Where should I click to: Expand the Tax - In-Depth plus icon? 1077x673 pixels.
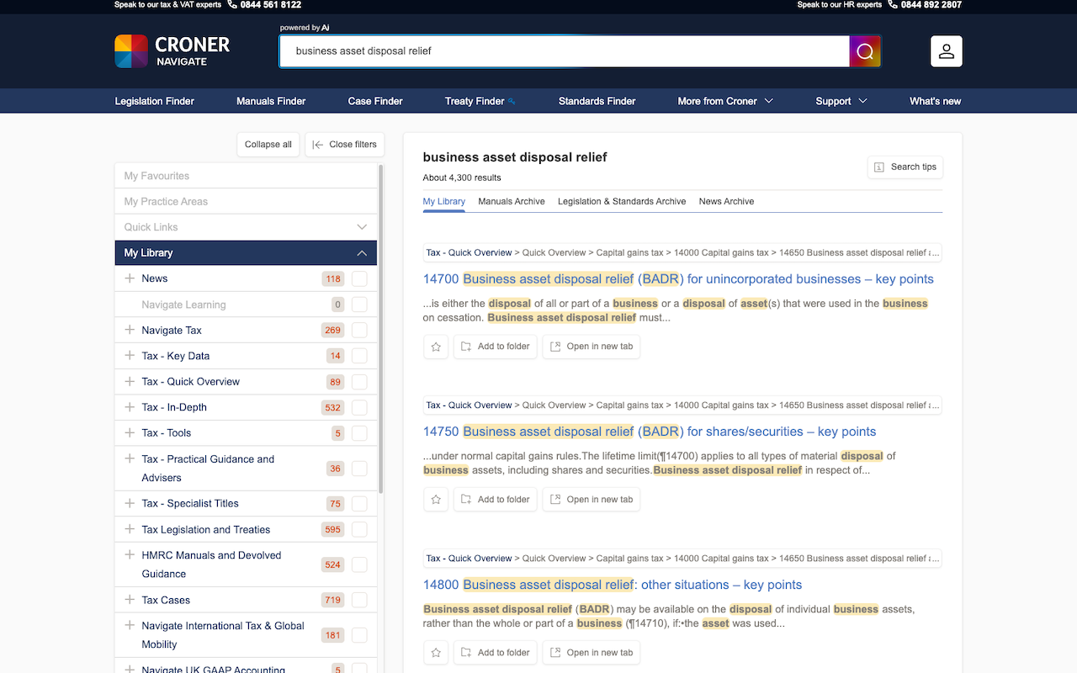130,407
